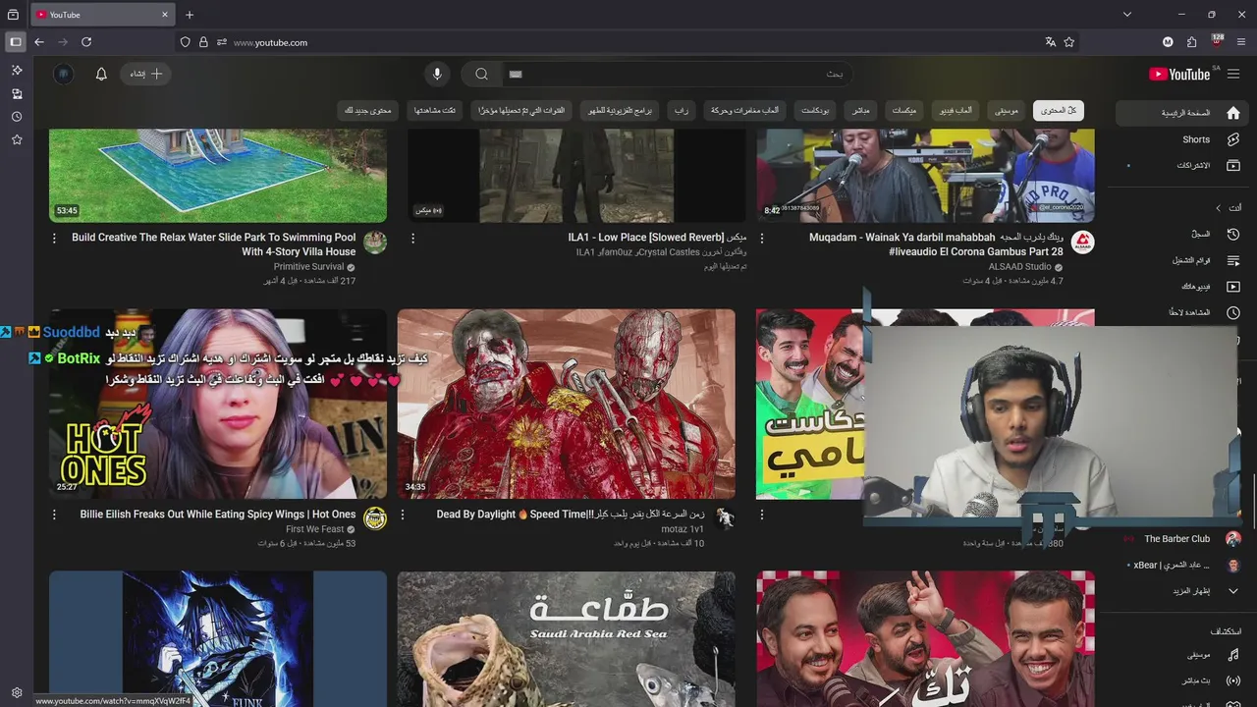Reload the page in browser toolbar
This screenshot has height=707, width=1257.
(86, 42)
